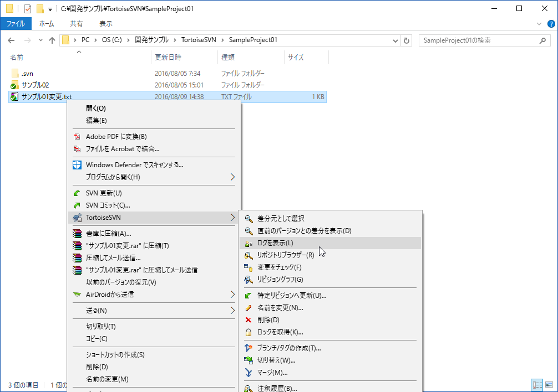This screenshot has width=558, height=392.
Task: Click the Windows Defender shield icon
Action: coord(77,165)
